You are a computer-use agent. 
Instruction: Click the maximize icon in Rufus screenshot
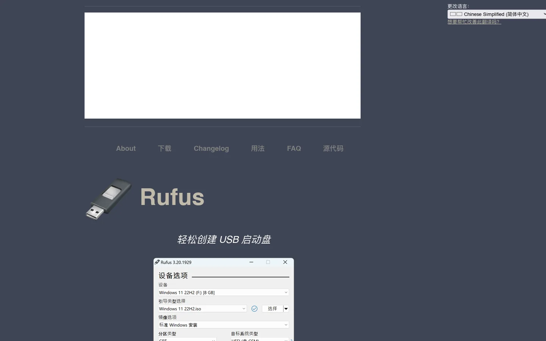[x=268, y=262]
